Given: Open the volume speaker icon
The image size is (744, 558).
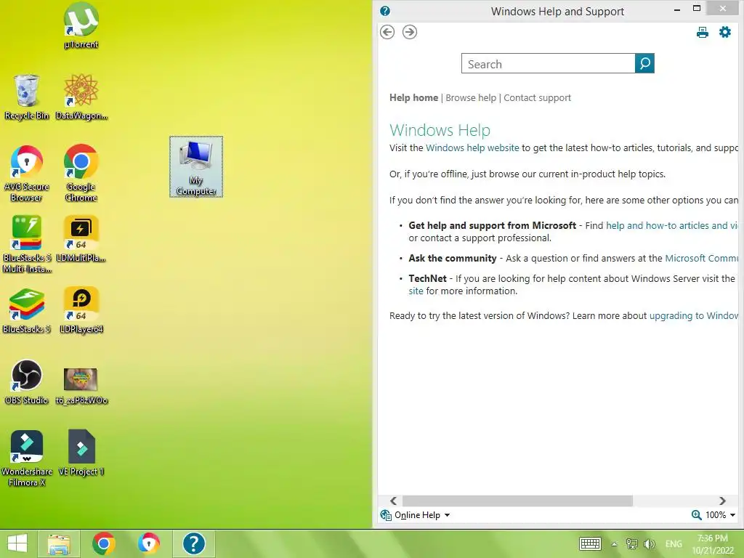Looking at the screenshot, I should tap(649, 543).
